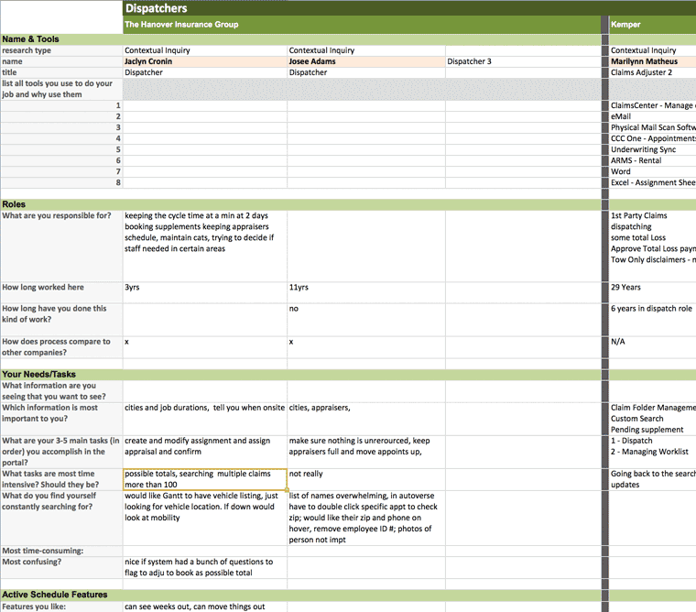Screen dimensions: 696x612
Task: Click the Underwriting Sync cell
Action: (x=652, y=149)
